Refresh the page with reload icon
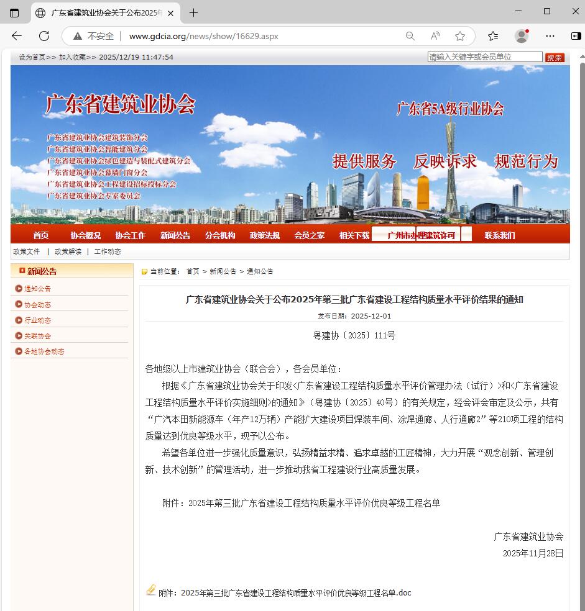 pos(44,36)
